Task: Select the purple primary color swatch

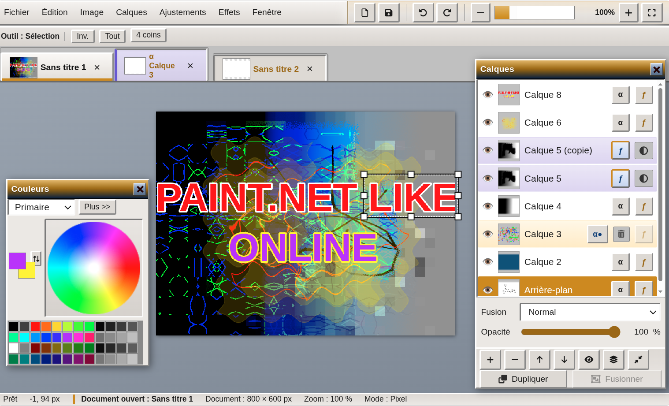Action: (17, 261)
